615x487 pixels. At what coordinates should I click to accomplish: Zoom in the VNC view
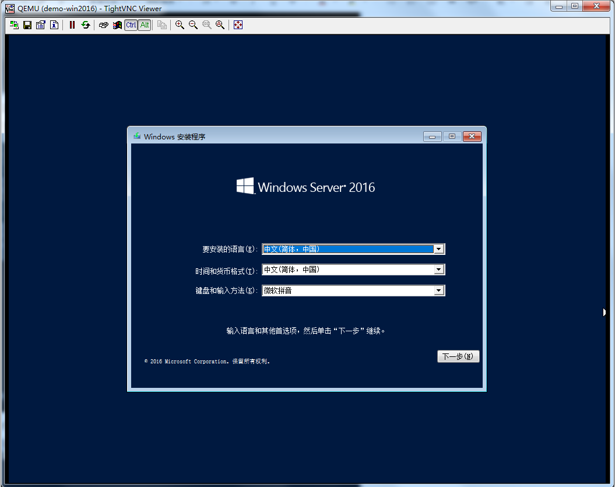point(180,25)
